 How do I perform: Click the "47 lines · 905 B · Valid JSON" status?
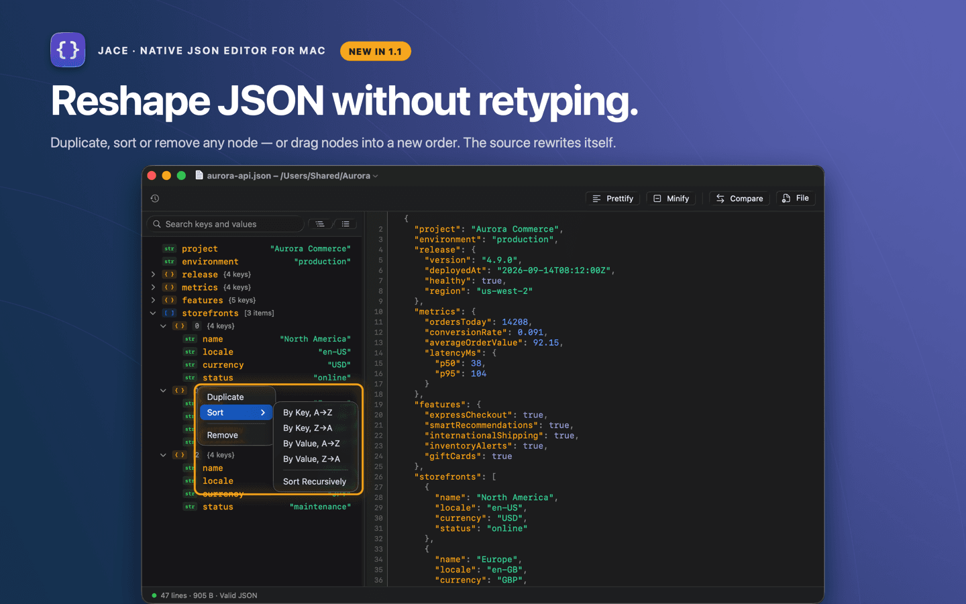click(x=209, y=595)
